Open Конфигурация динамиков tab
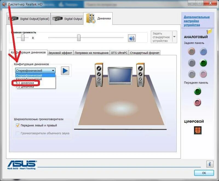This screenshot has width=219, height=181. 28,52
